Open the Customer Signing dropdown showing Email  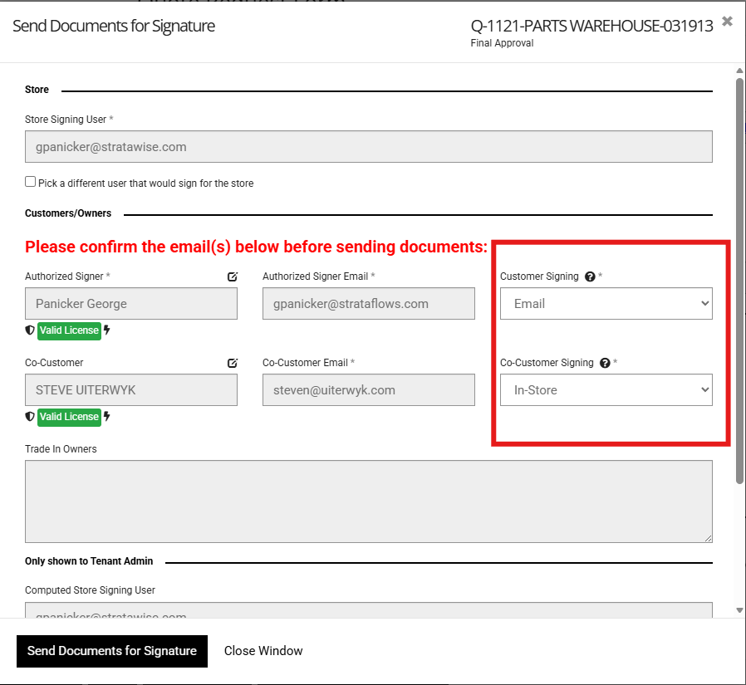coord(606,303)
